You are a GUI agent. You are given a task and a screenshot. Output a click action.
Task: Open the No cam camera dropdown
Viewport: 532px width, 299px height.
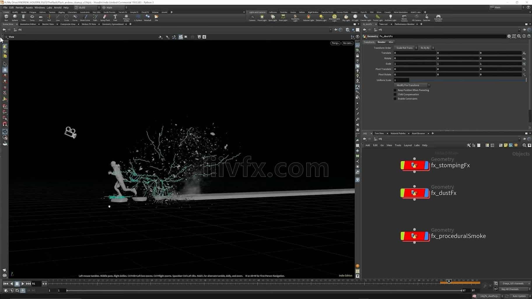point(348,43)
